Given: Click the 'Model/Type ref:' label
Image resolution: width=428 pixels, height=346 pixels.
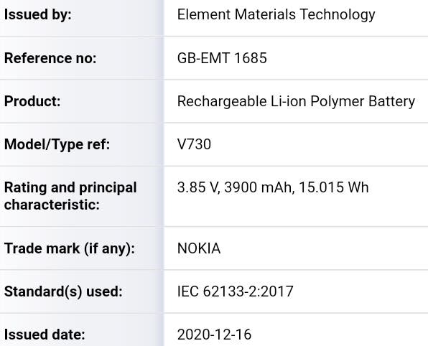Looking at the screenshot, I should (x=57, y=144).
